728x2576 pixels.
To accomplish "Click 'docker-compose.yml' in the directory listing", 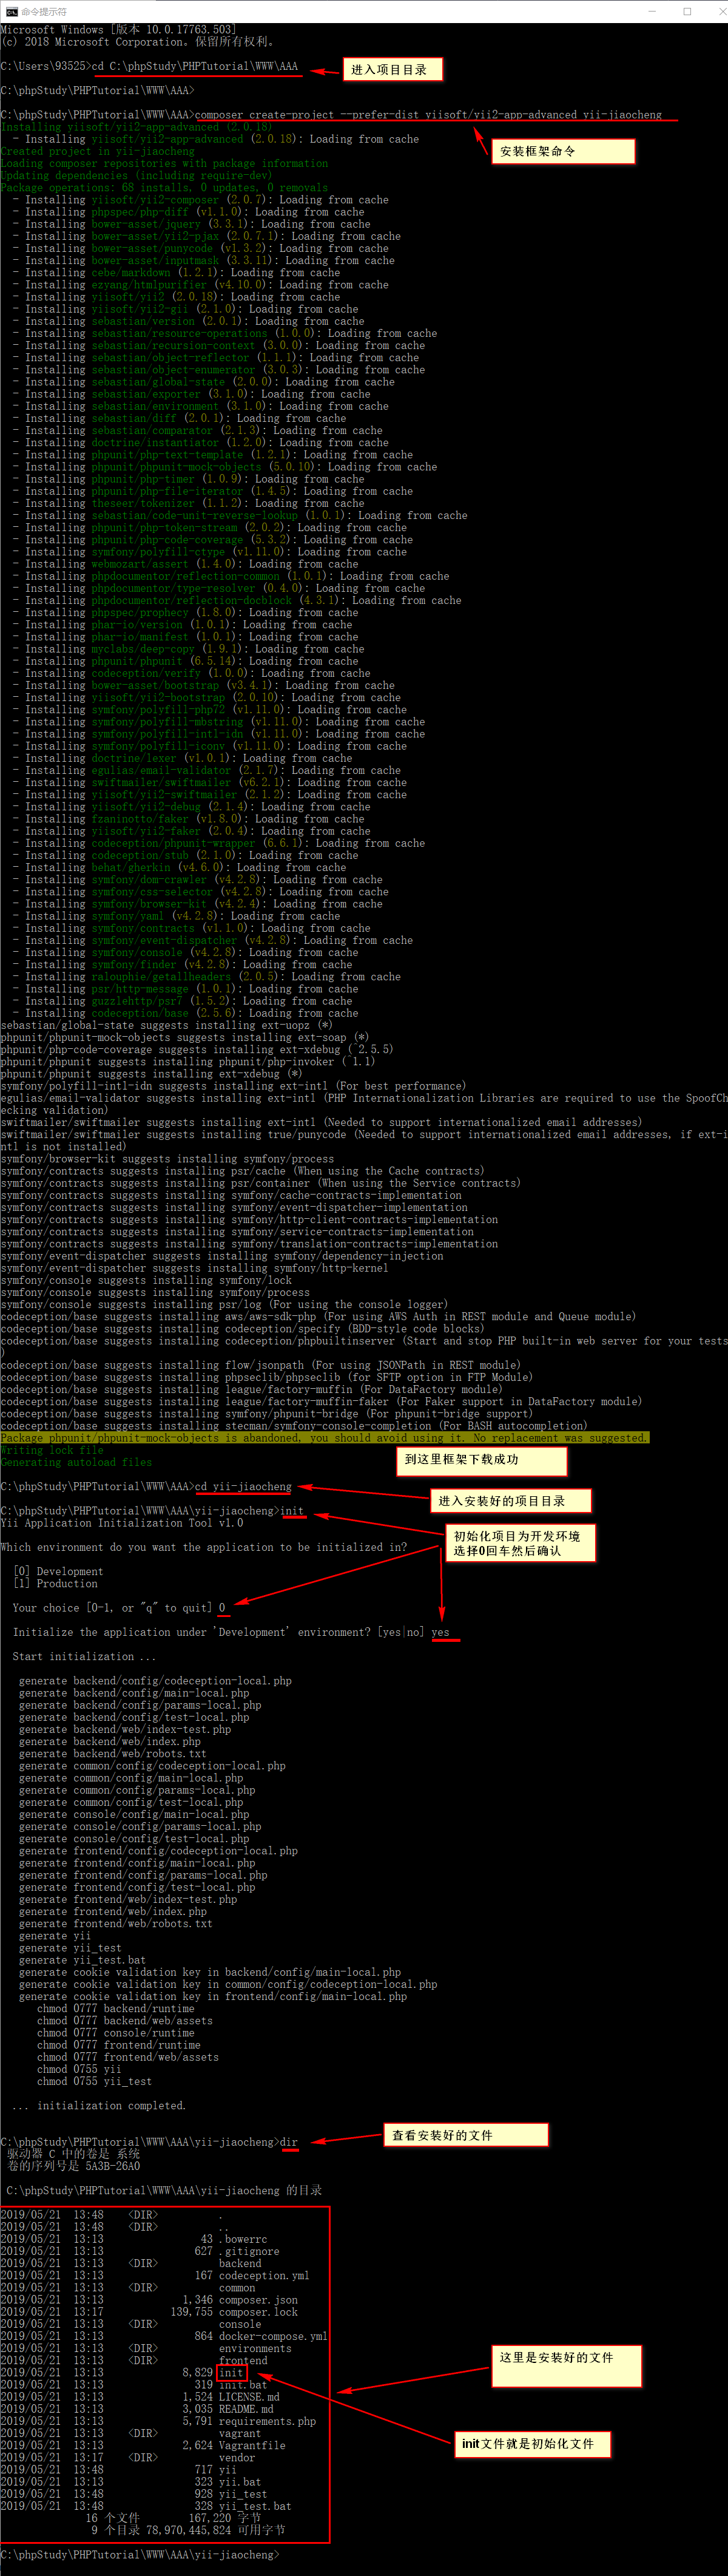I will point(273,2336).
